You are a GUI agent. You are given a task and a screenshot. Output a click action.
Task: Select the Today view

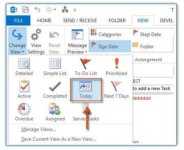click(x=86, y=90)
